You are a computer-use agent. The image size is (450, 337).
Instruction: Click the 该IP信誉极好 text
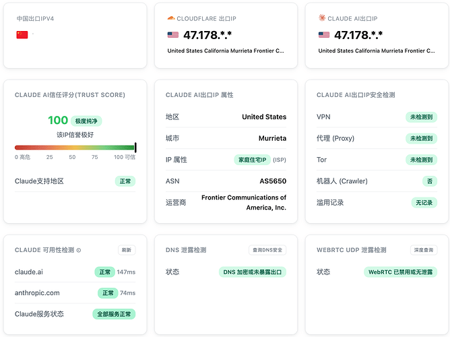75,135
